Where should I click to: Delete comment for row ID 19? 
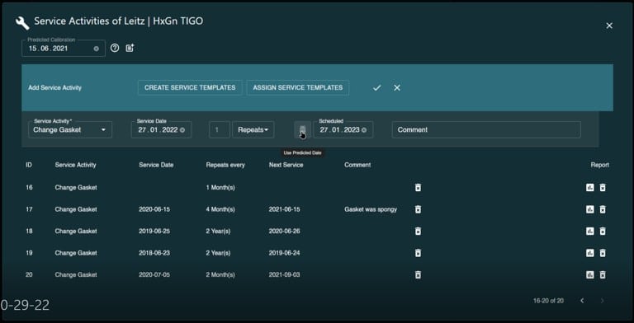(x=418, y=253)
